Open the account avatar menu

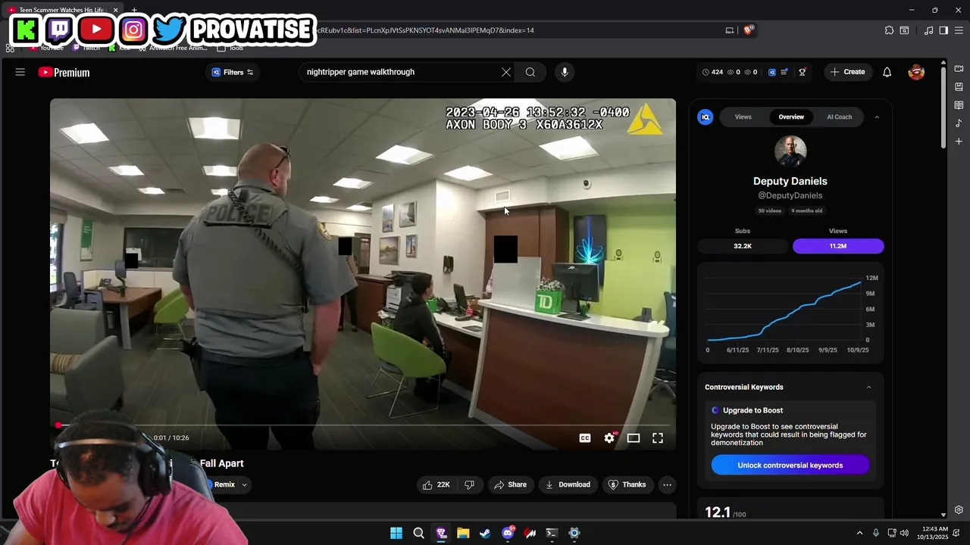tap(916, 72)
